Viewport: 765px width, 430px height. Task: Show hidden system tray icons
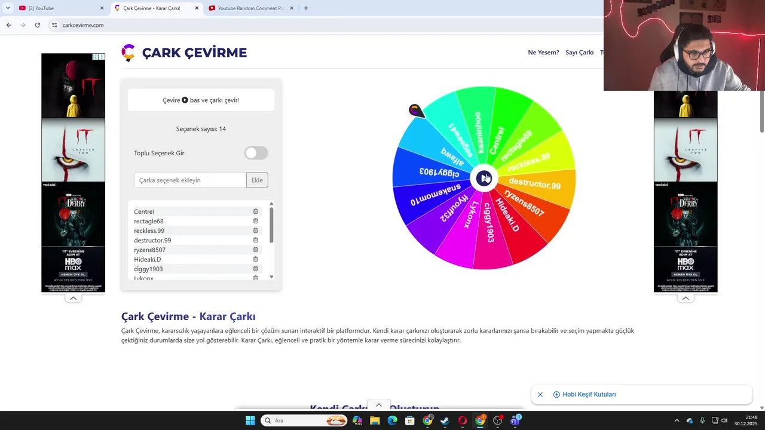677,420
